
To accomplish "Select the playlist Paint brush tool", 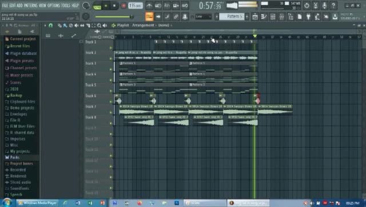I will (65, 25).
